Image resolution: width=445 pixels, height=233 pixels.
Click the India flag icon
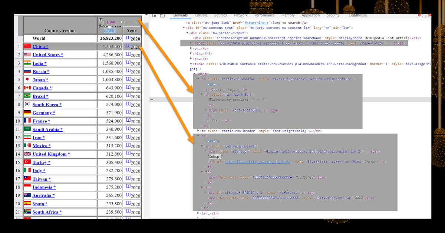pyautogui.click(x=27, y=63)
